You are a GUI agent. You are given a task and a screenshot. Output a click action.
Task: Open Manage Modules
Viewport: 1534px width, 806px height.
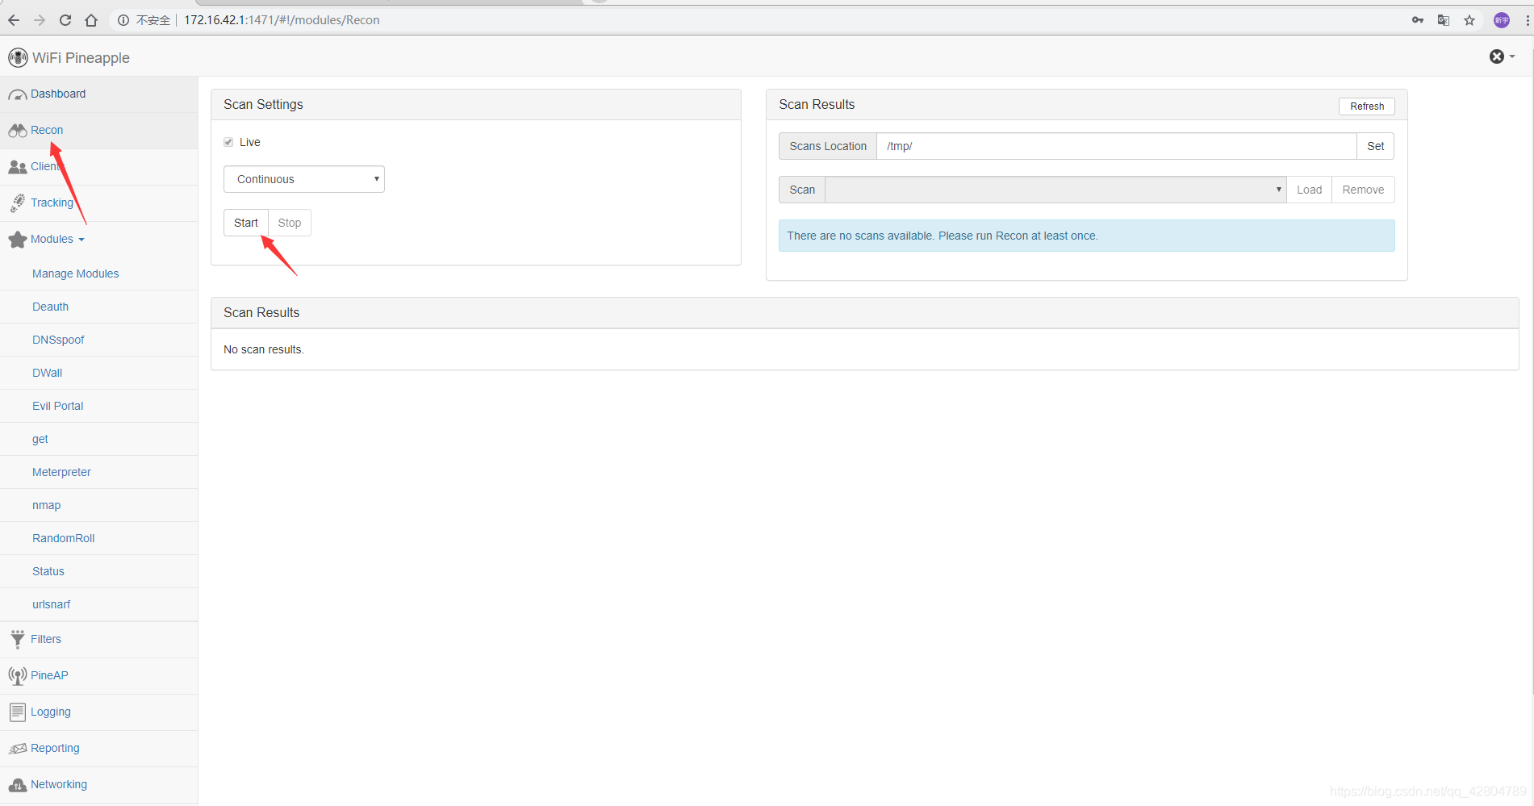tap(75, 274)
